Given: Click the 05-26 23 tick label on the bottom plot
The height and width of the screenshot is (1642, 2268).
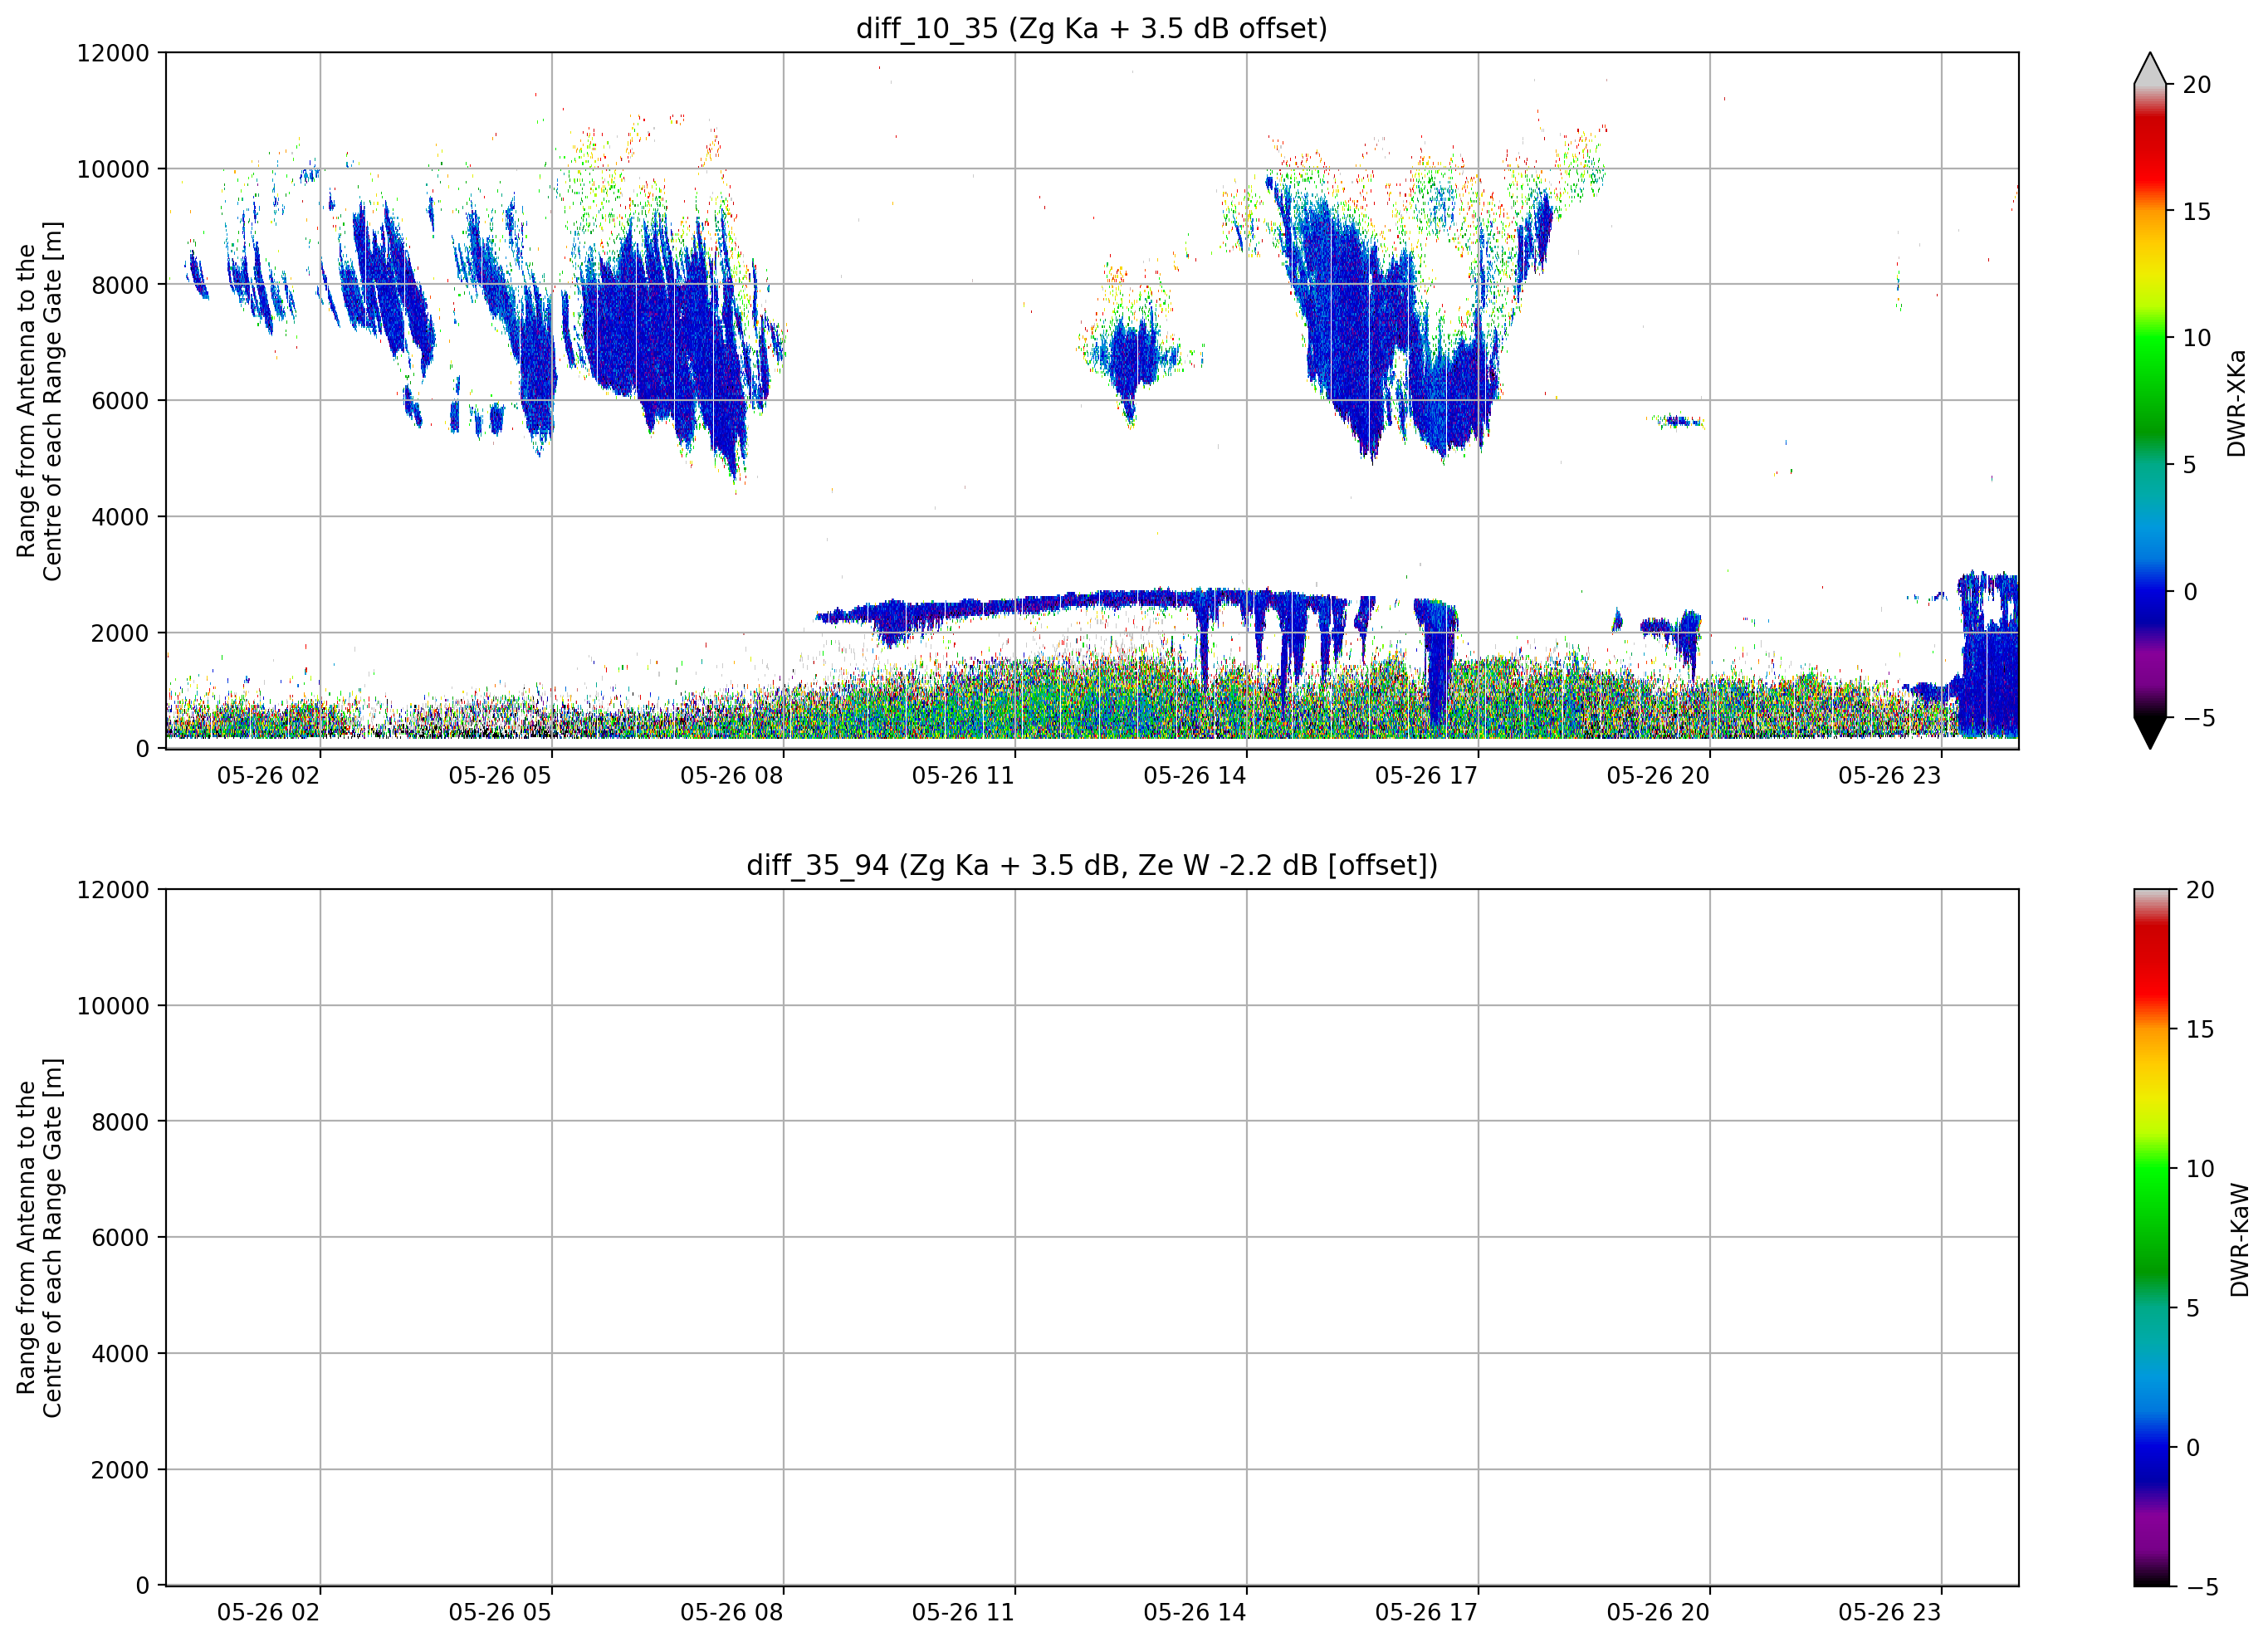Looking at the screenshot, I should 1889,1612.
